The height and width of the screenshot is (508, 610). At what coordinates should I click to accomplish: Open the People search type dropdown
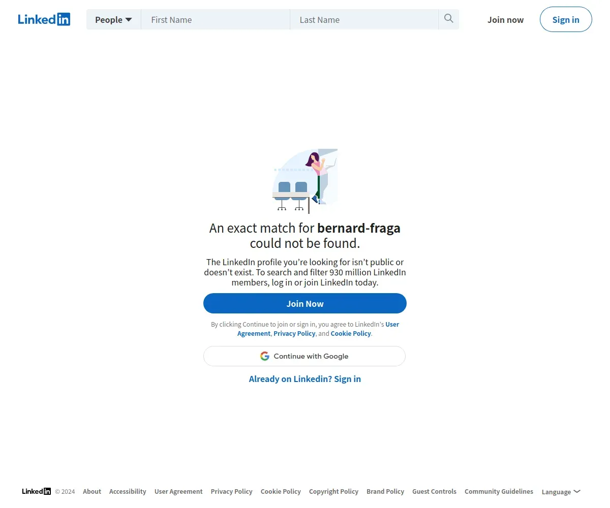pyautogui.click(x=113, y=19)
